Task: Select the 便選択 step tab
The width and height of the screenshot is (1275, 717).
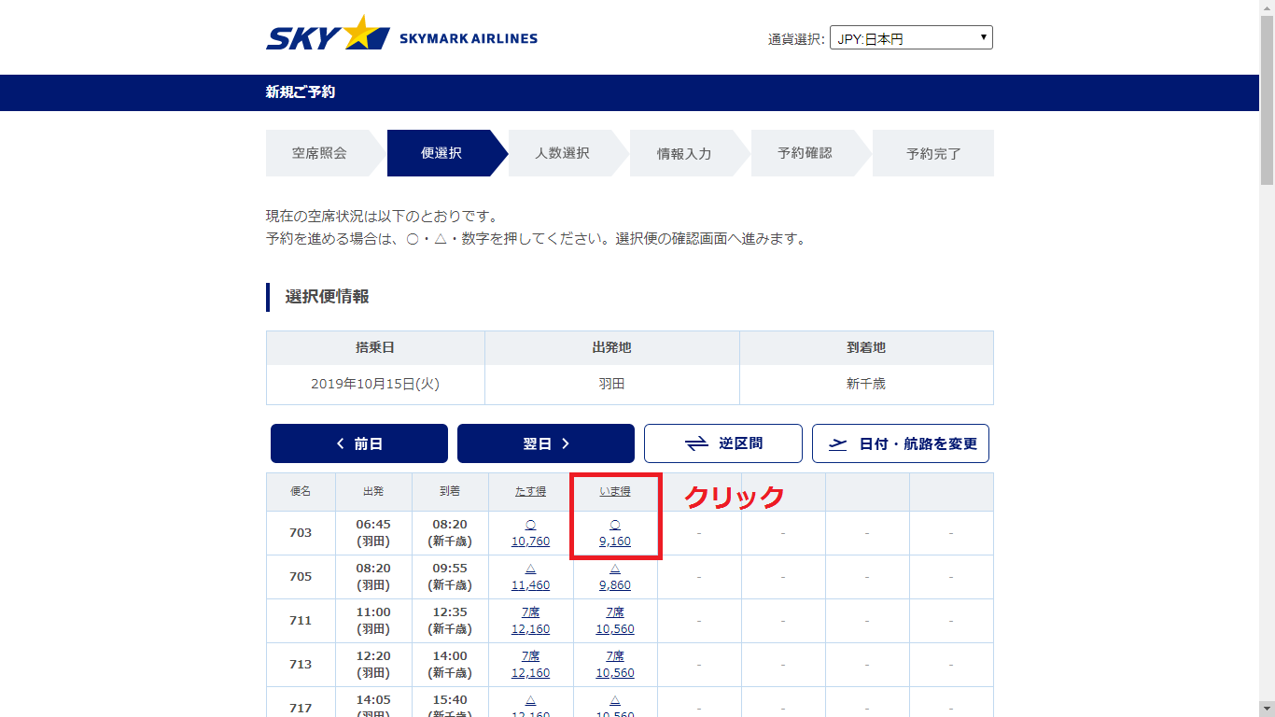Action: click(x=441, y=153)
